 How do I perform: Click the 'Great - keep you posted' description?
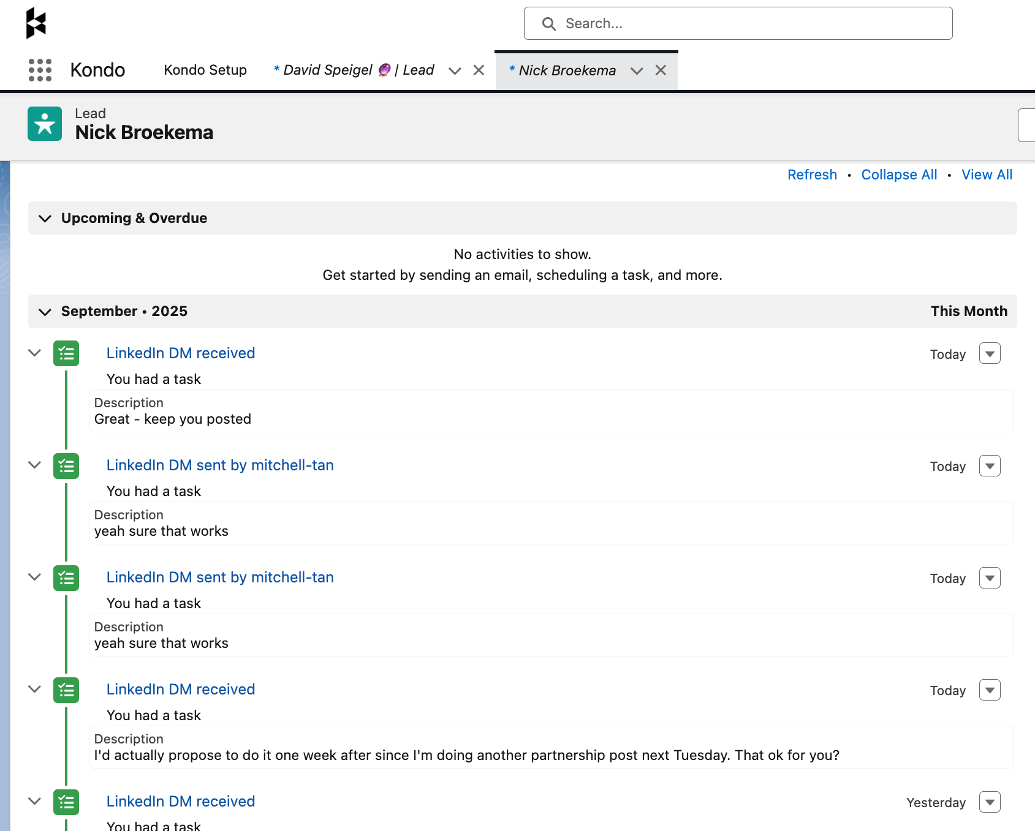173,419
